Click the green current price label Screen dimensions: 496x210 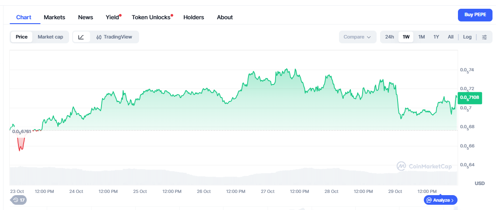pyautogui.click(x=470, y=98)
